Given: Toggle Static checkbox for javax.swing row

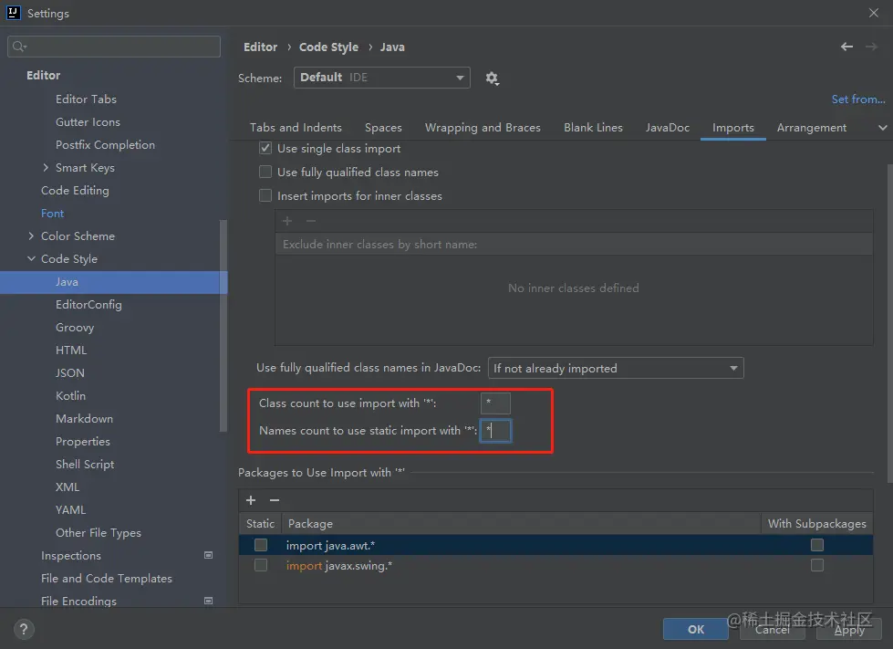Looking at the screenshot, I should pos(261,565).
